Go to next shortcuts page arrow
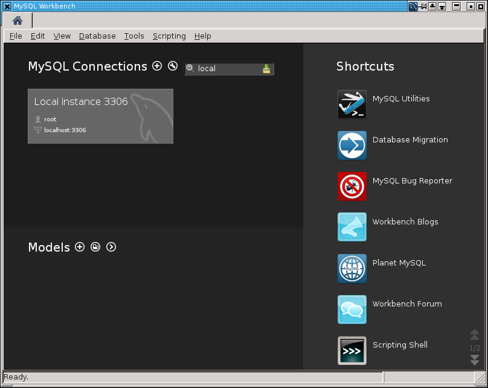Screen dimensions: 488x388 pos(474,360)
